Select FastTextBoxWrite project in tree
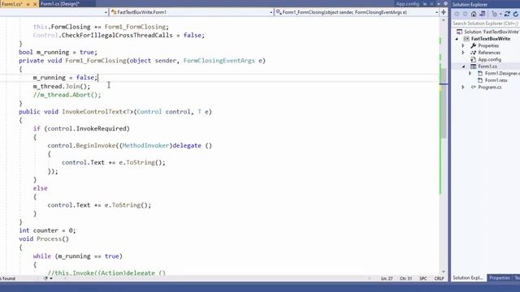 pyautogui.click(x=491, y=39)
